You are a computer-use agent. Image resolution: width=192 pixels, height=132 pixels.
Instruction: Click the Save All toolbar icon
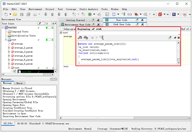[x=28, y=14]
